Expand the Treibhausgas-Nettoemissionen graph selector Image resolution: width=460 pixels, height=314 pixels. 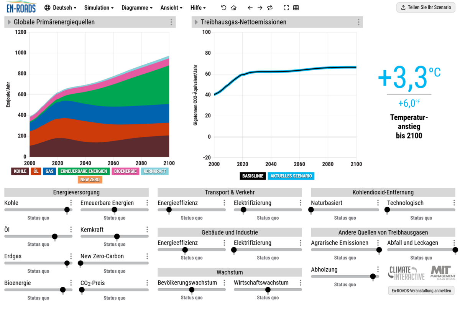point(197,22)
